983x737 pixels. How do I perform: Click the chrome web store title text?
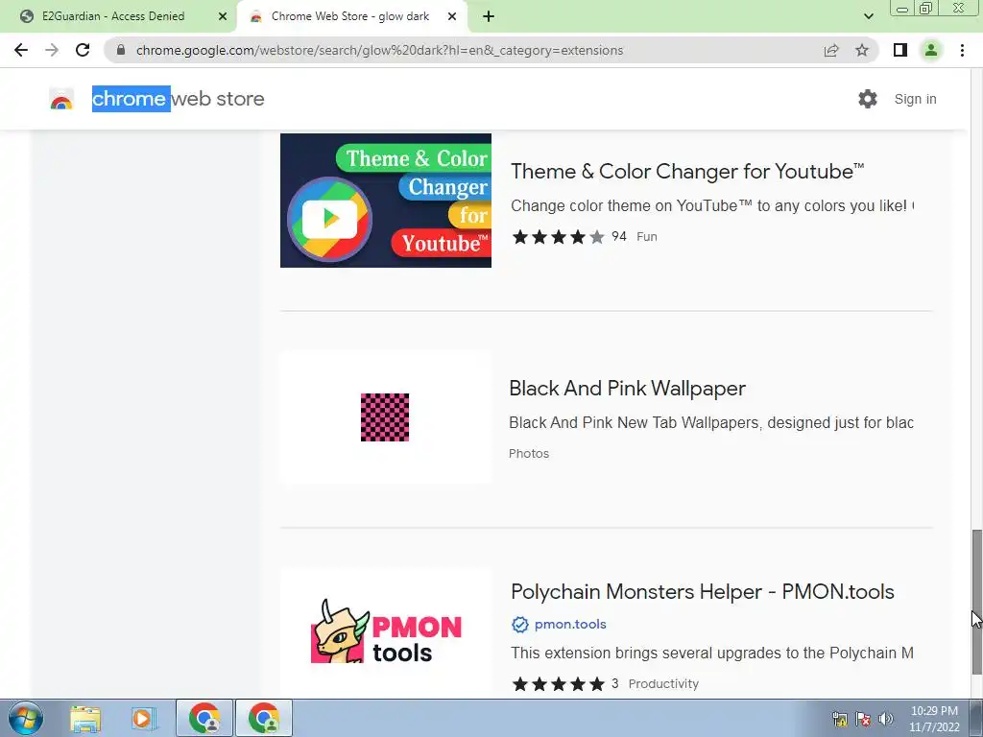(178, 99)
